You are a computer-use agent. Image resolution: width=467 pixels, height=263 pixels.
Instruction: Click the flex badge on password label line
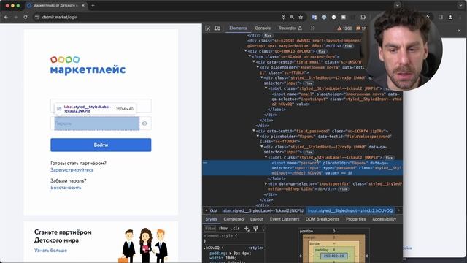[x=389, y=158]
